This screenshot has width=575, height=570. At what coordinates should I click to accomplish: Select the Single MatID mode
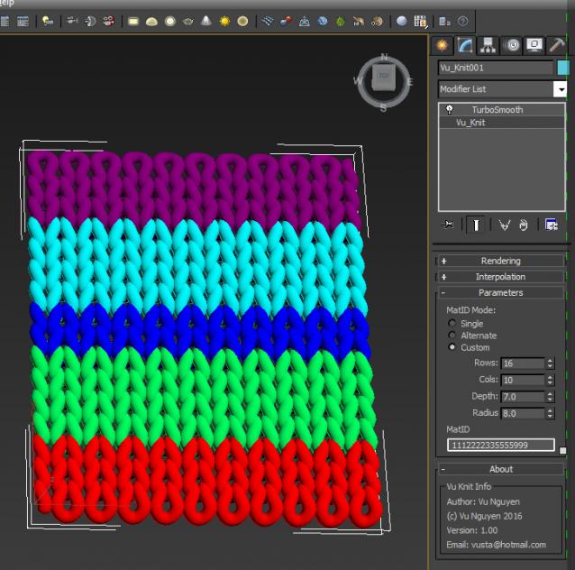pos(452,324)
